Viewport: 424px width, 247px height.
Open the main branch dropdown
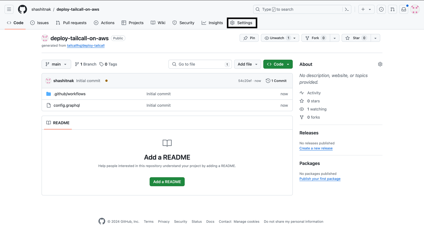click(x=56, y=64)
